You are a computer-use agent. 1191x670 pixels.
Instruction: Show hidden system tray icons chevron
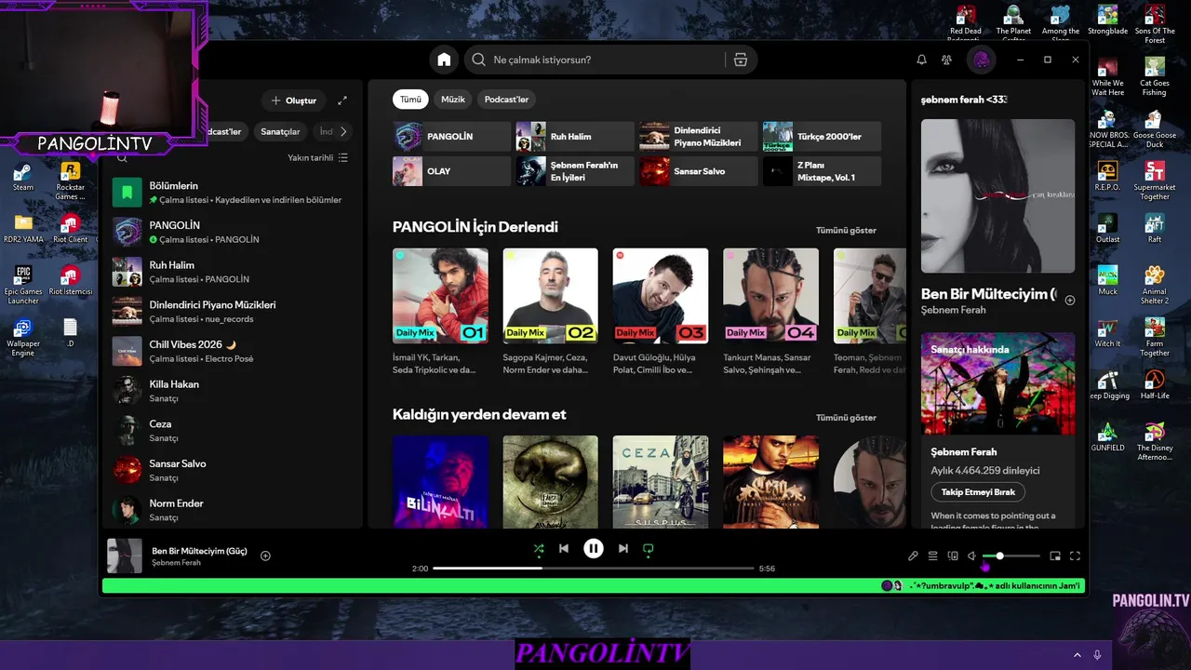coord(1077,655)
